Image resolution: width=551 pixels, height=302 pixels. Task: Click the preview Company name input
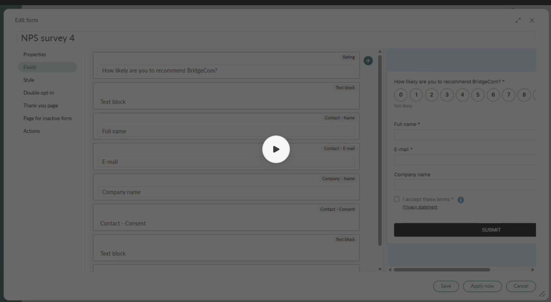click(465, 185)
